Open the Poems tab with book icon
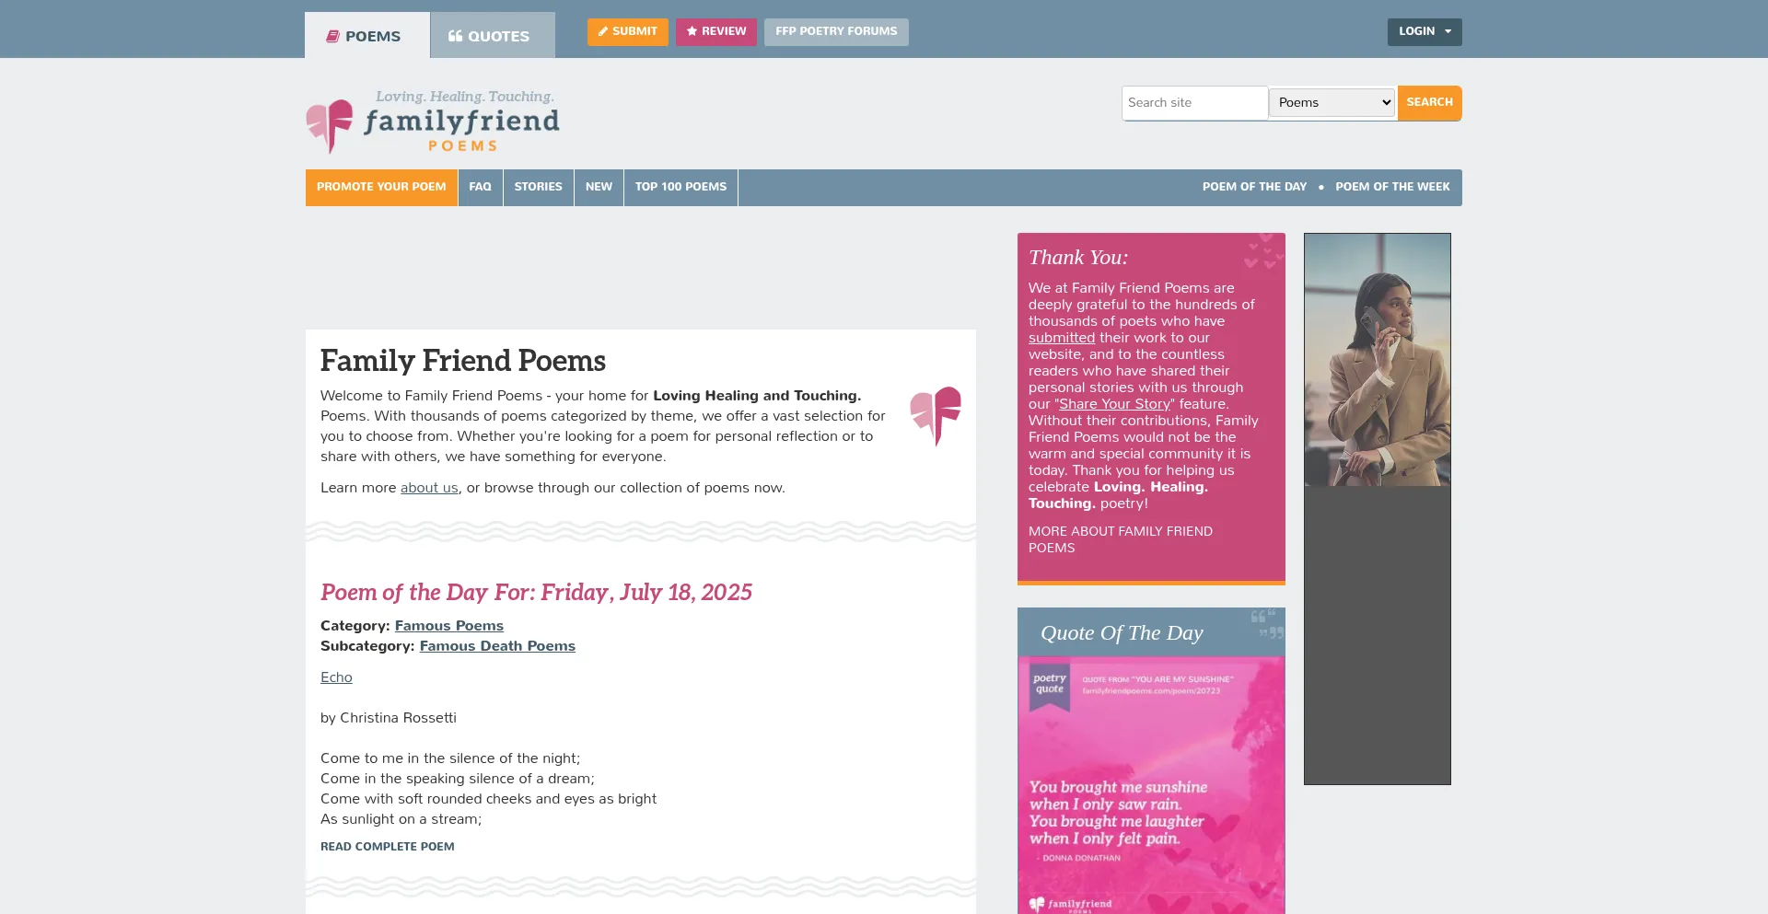This screenshot has width=1768, height=914. click(x=366, y=37)
